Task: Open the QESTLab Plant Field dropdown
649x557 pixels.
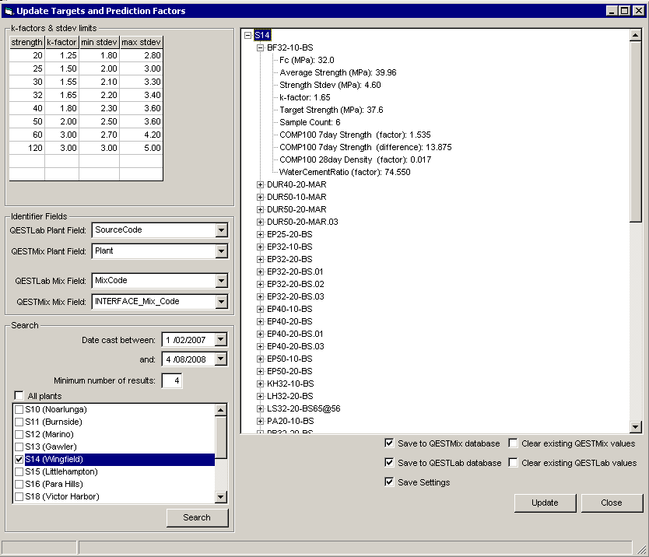Action: [221, 230]
